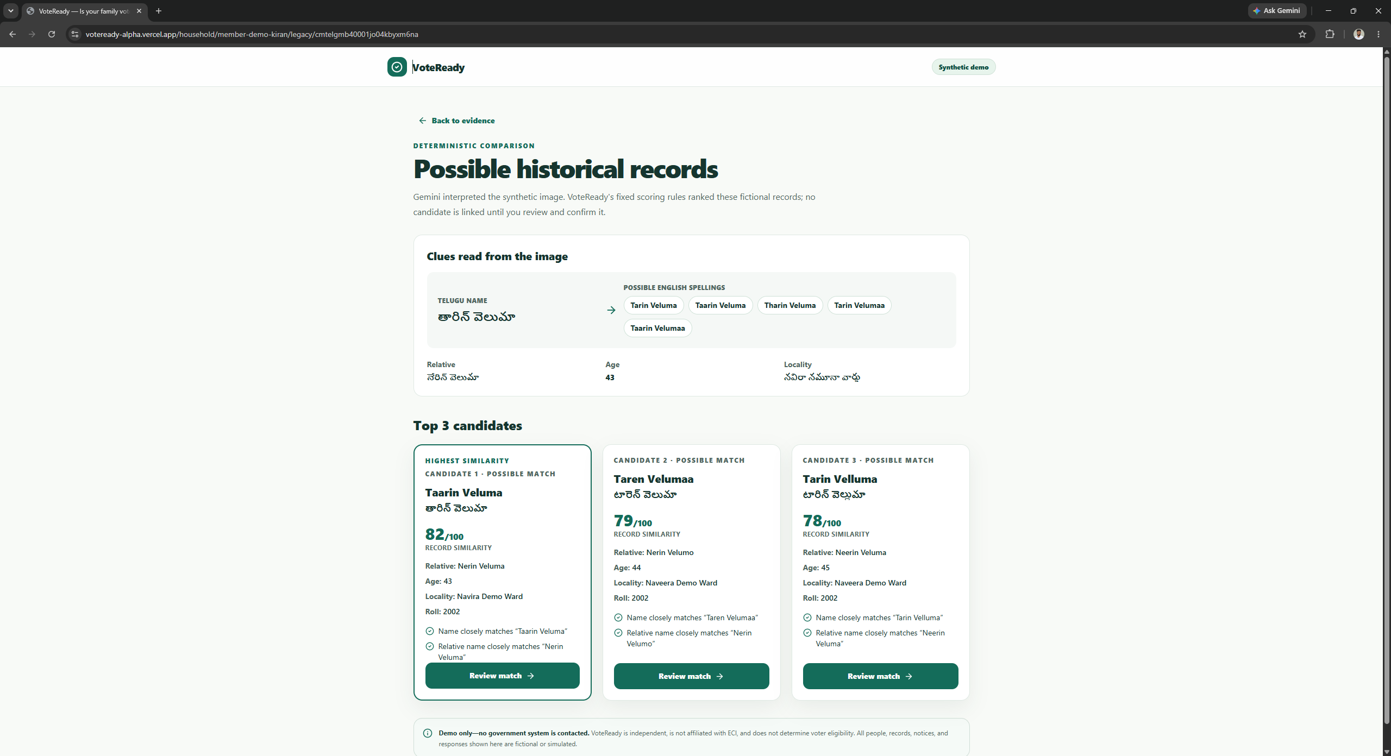The width and height of the screenshot is (1391, 756).
Task: Click "Locality: Navira Demo Ward" in candidate 1
Action: (474, 596)
